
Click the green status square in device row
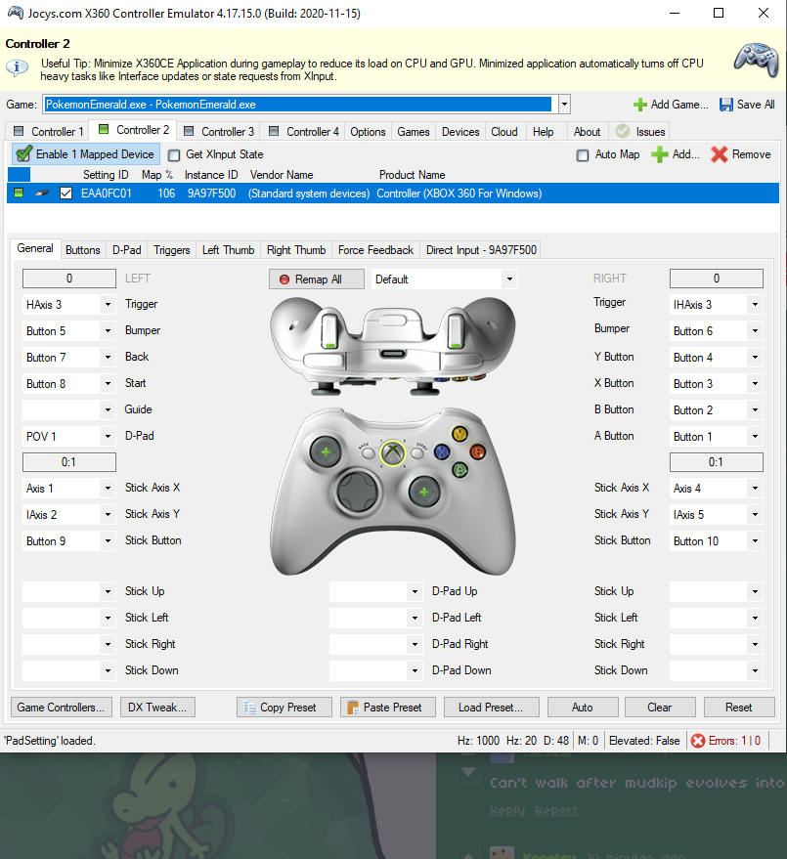tap(19, 193)
